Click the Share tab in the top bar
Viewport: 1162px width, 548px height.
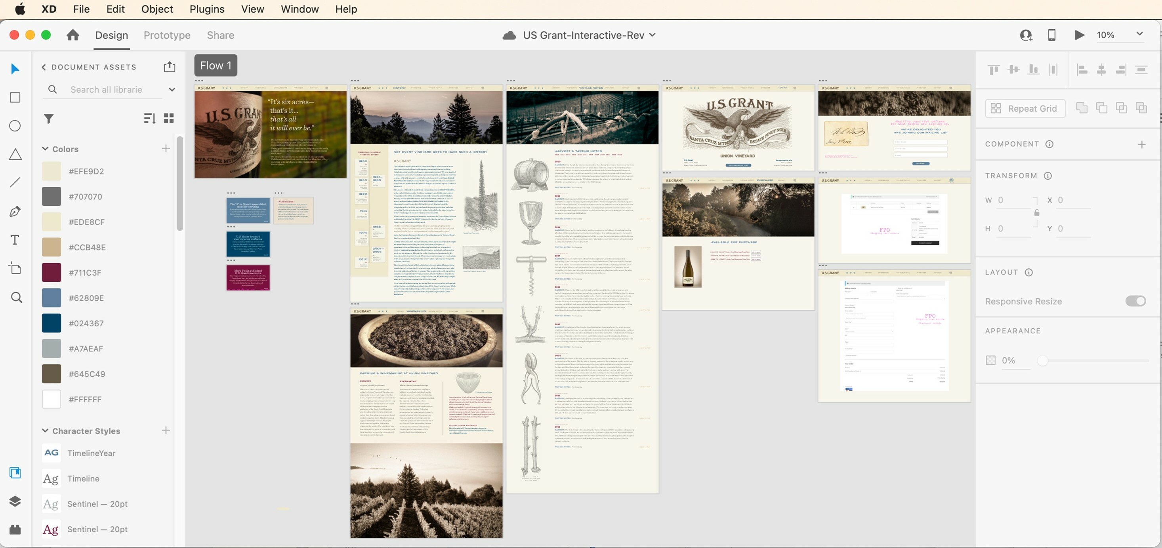point(220,35)
